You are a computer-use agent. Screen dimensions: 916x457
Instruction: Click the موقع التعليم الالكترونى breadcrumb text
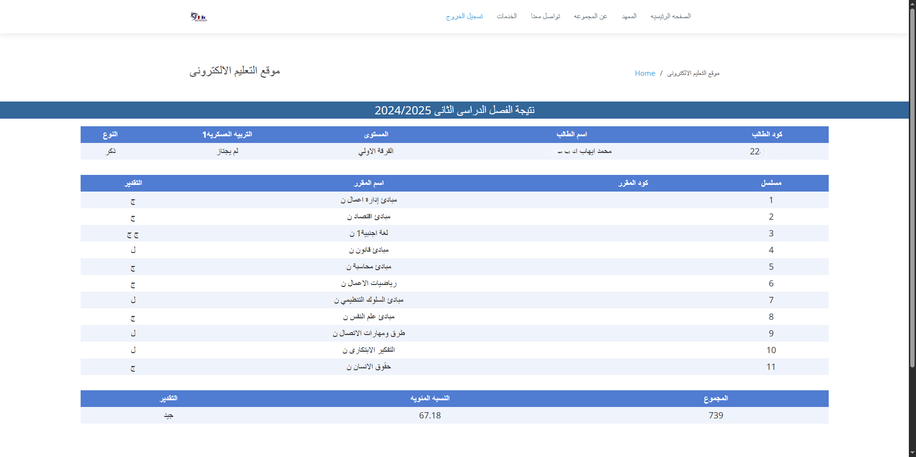[x=693, y=73]
